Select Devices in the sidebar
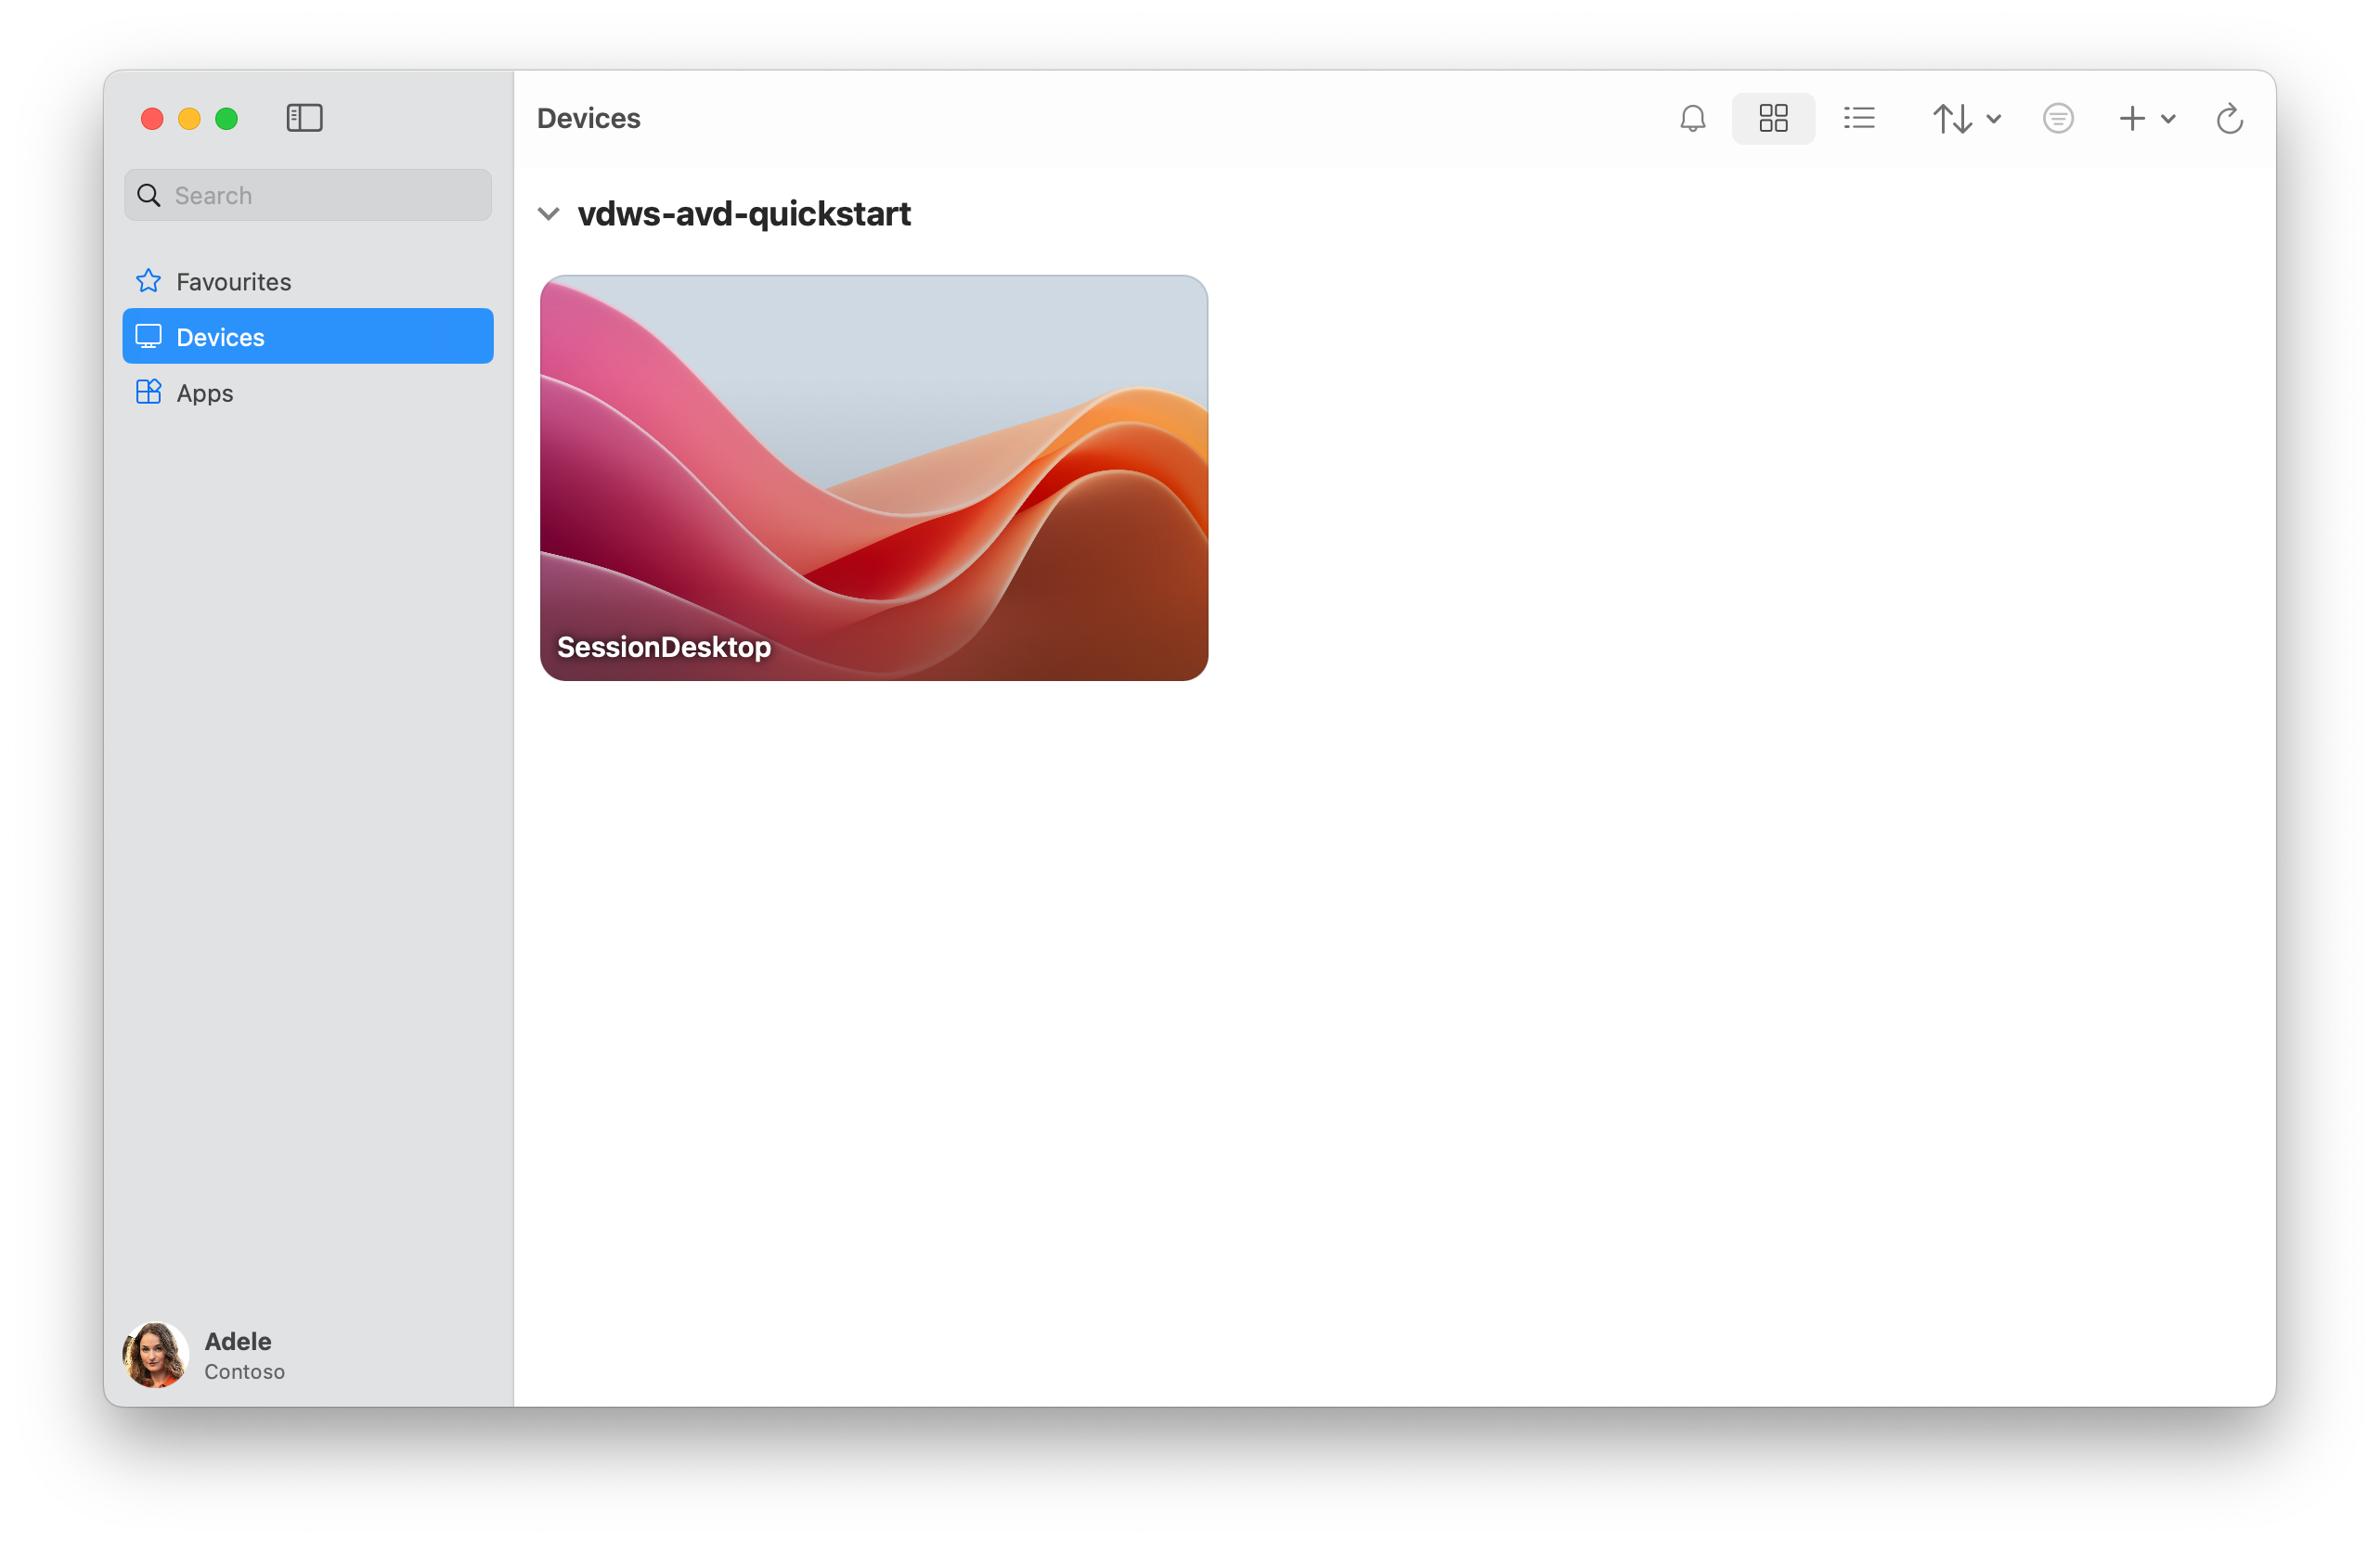This screenshot has height=1544, width=2380. click(307, 337)
